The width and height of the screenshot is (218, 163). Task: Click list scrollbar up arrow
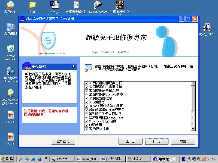193,84
